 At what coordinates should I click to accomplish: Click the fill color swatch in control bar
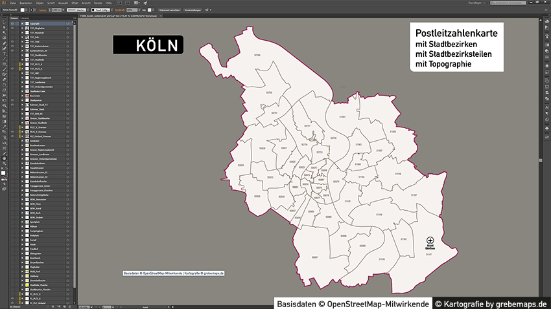(x=21, y=10)
